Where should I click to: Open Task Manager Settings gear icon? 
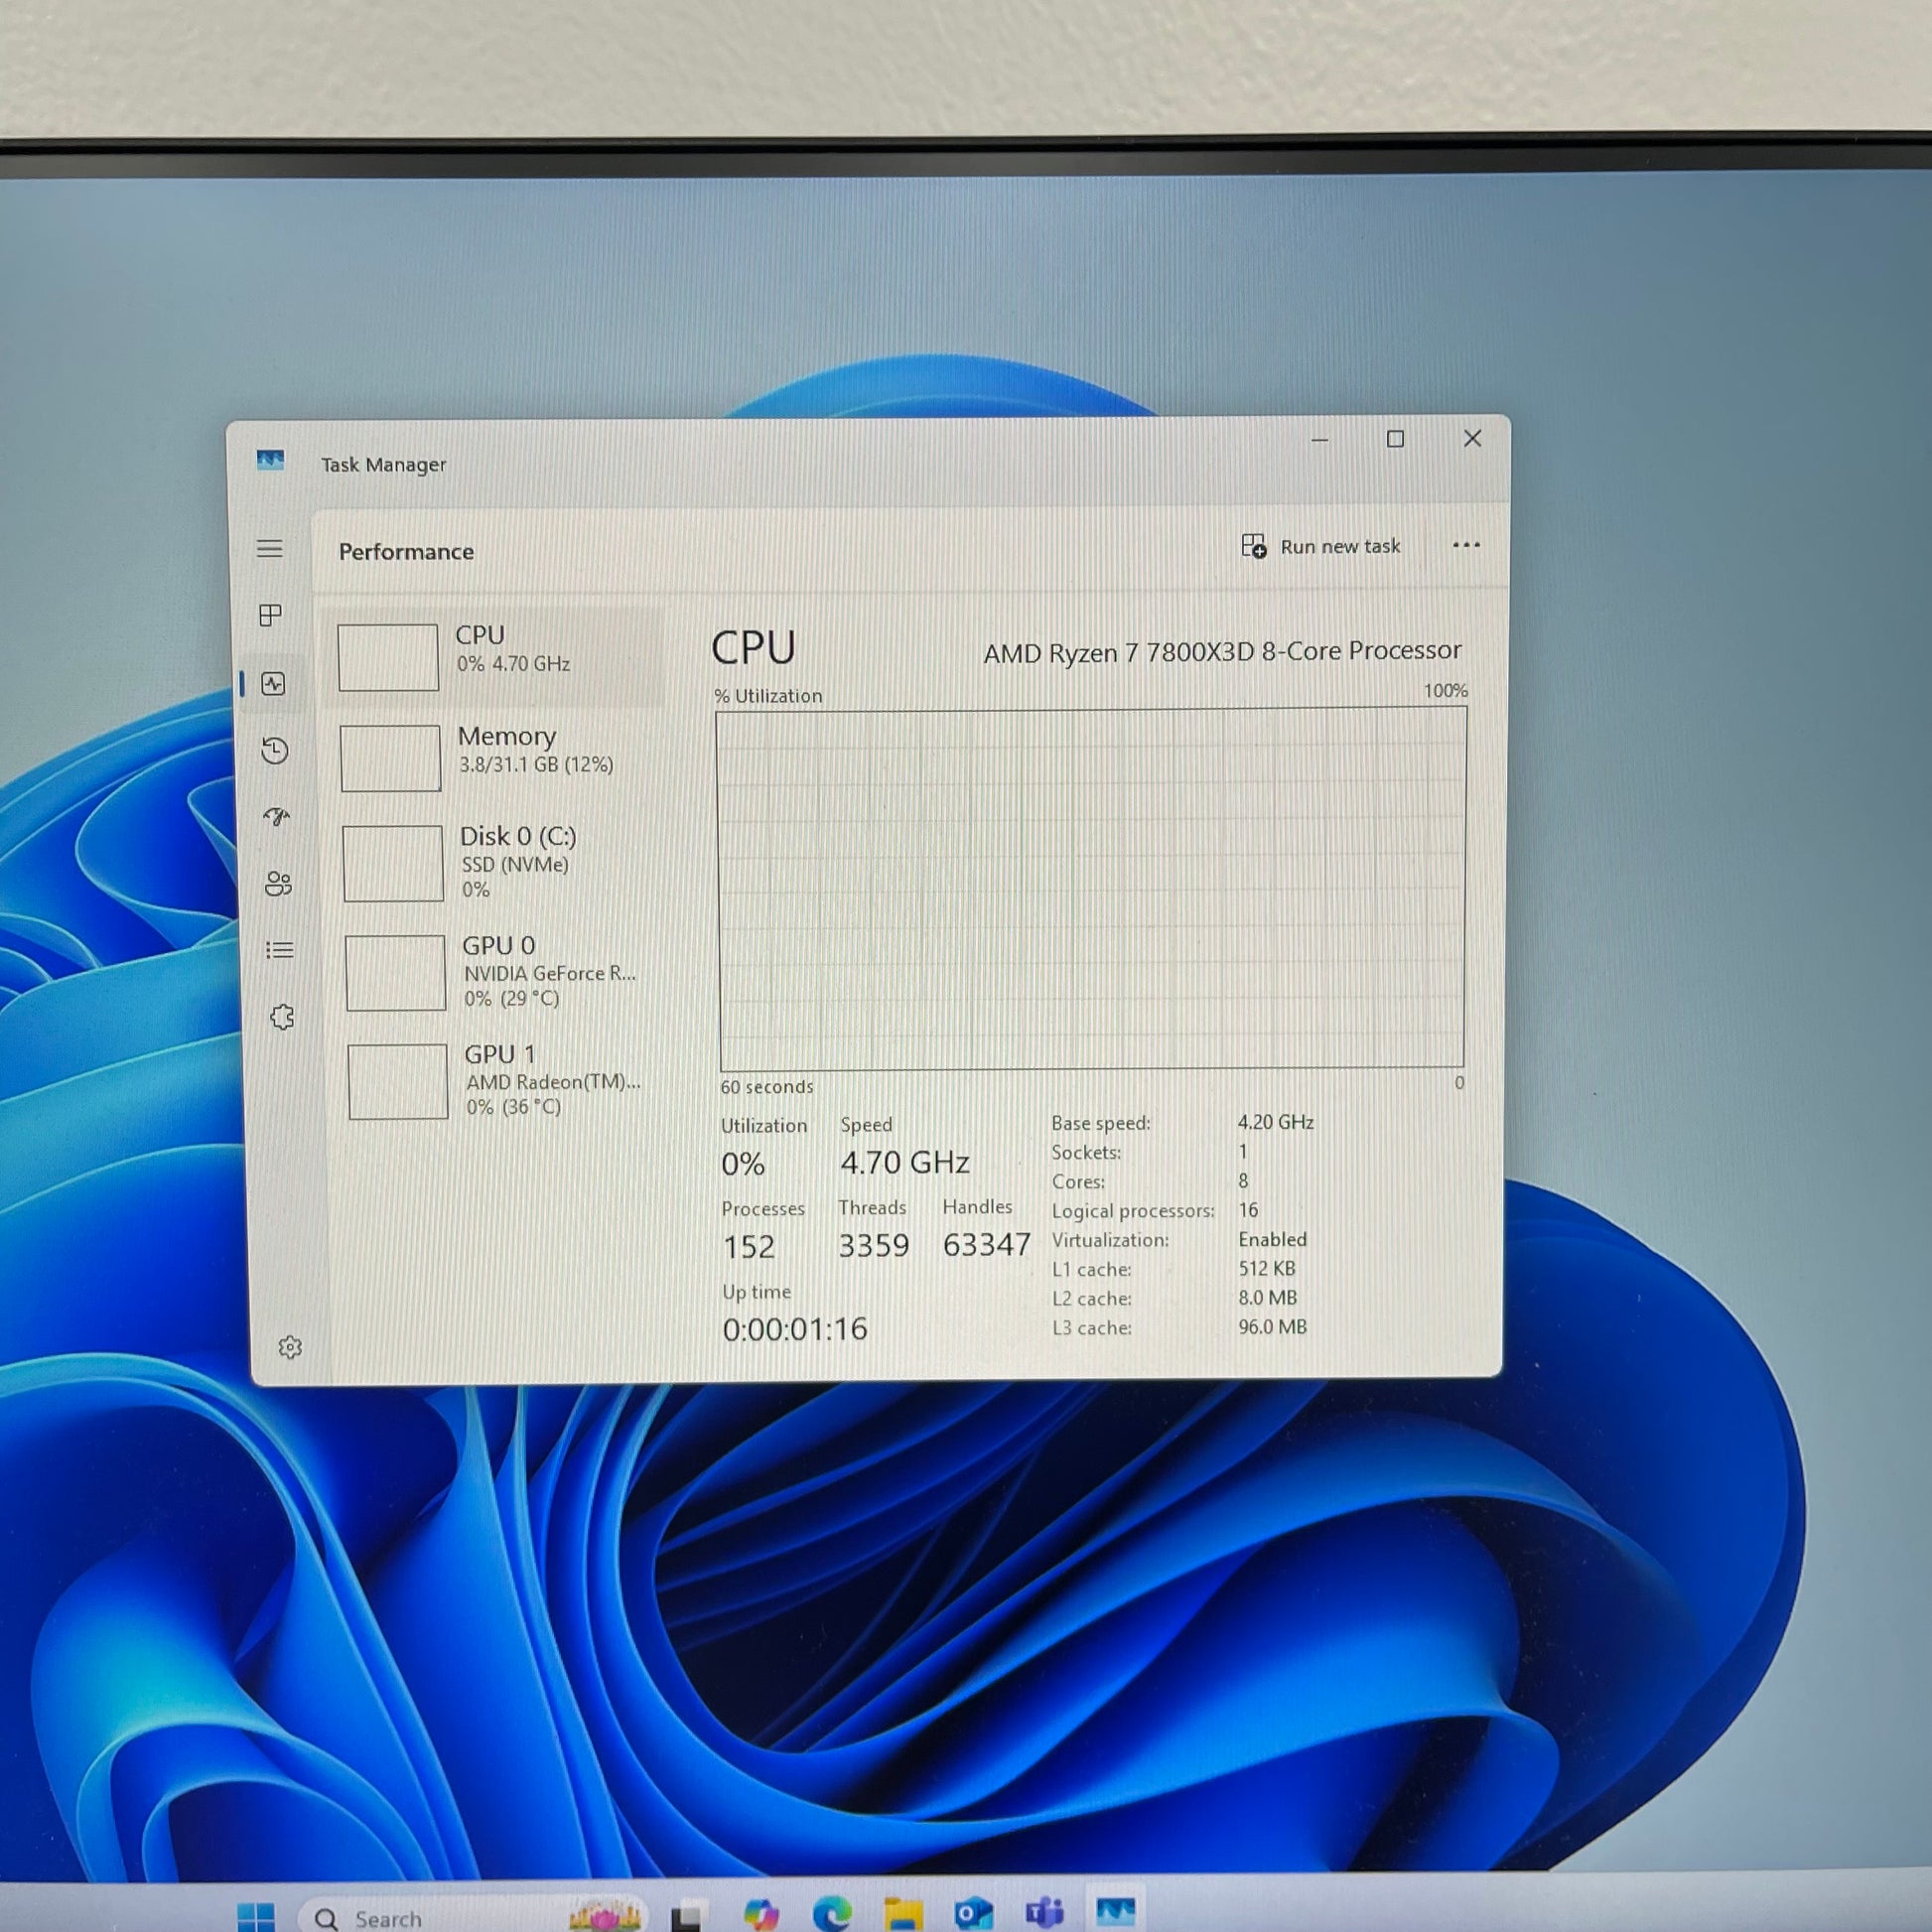click(290, 1347)
